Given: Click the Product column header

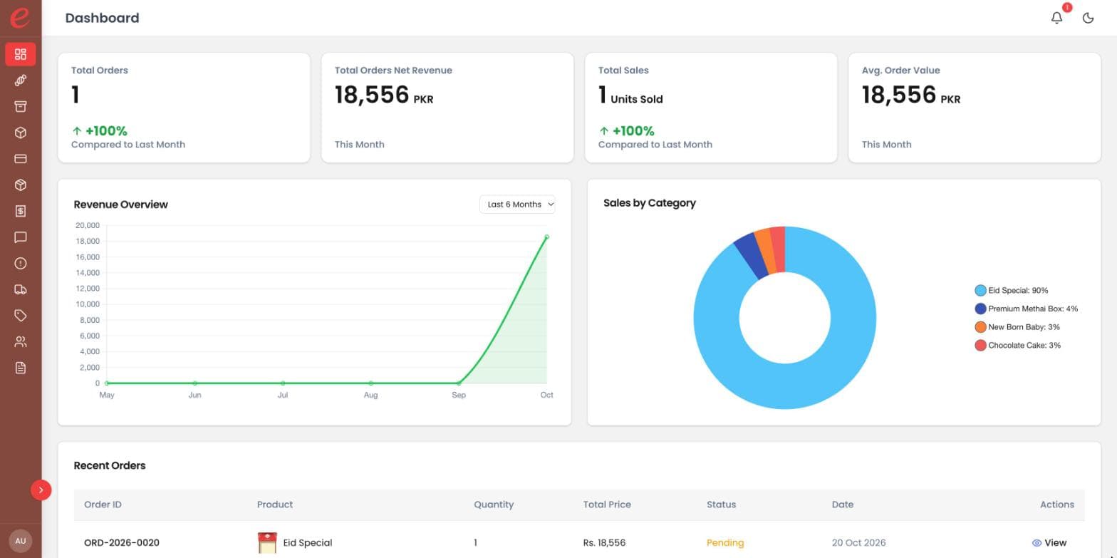Looking at the screenshot, I should 275,505.
